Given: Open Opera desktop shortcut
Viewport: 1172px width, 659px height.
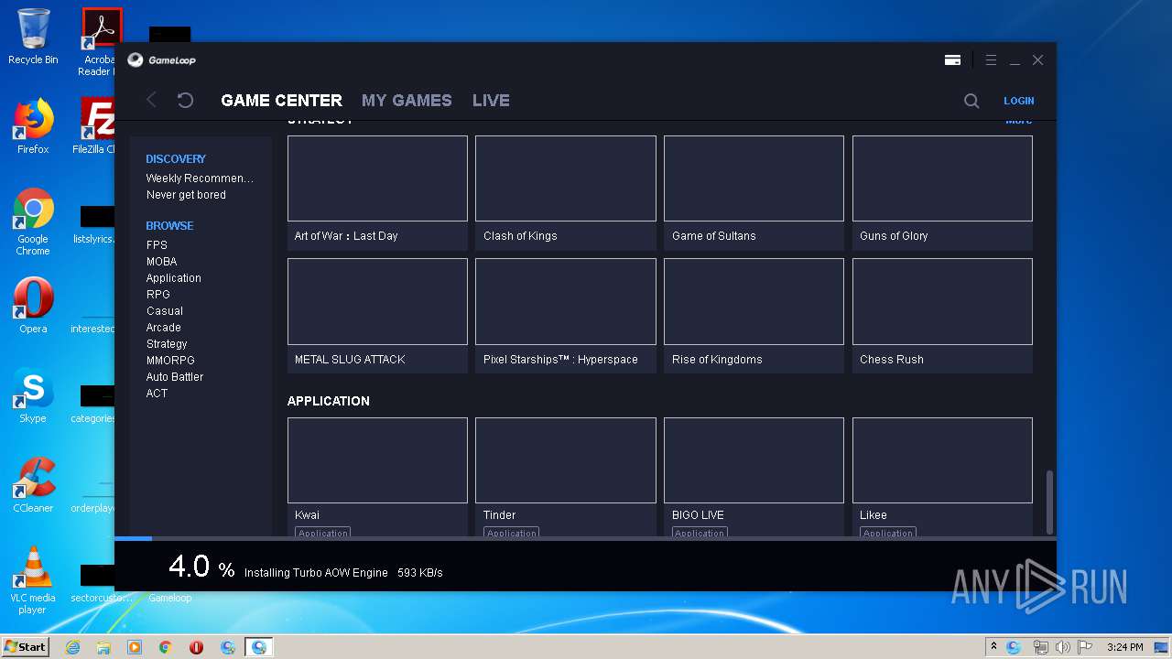Looking at the screenshot, I should pos(33,306).
